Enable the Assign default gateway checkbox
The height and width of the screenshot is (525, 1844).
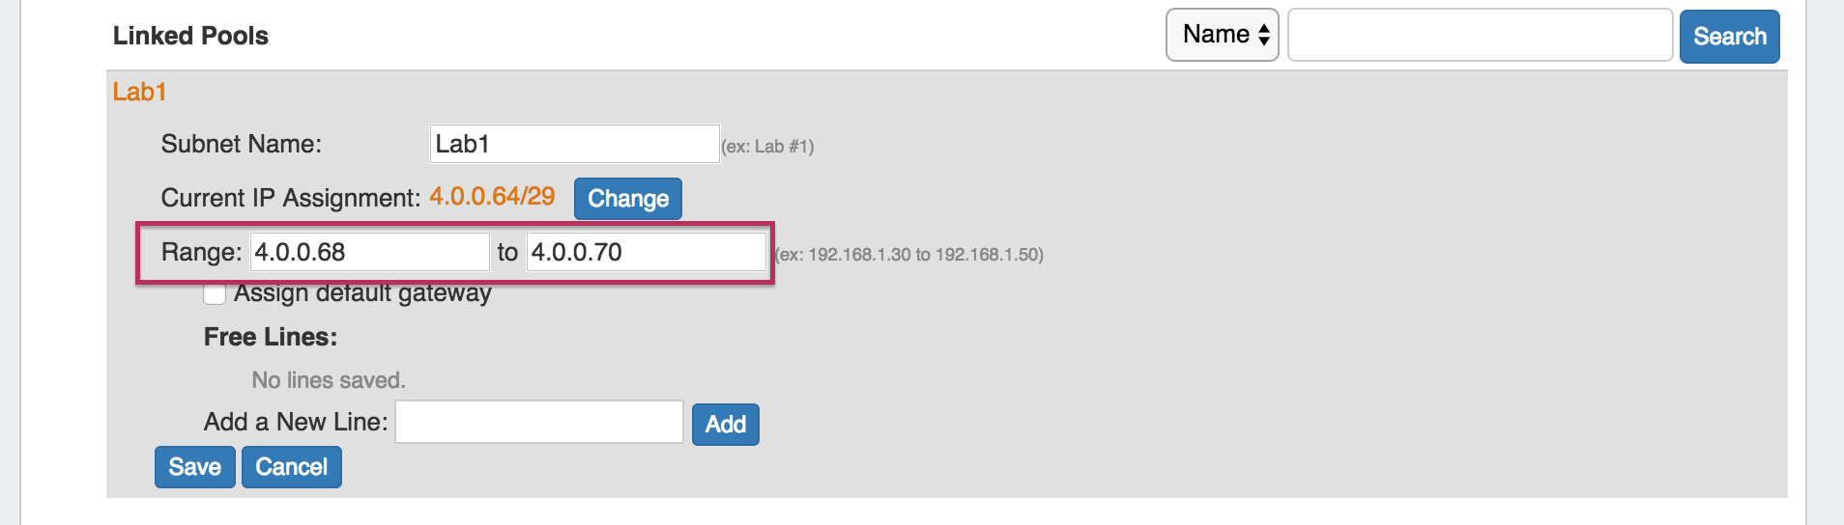[215, 293]
